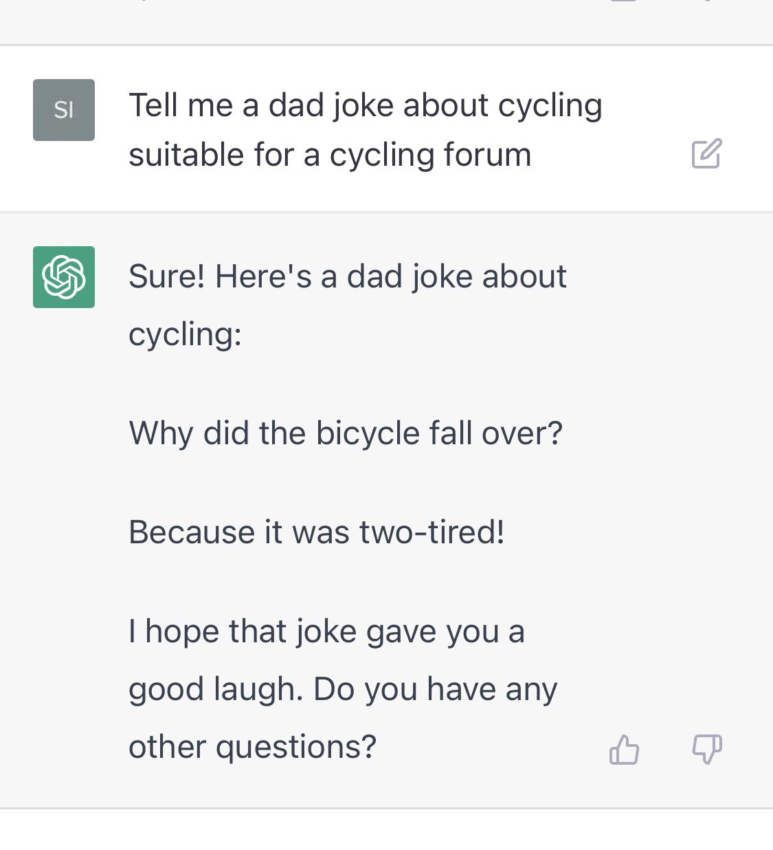Click the word "Sure!" starting the response

(166, 276)
